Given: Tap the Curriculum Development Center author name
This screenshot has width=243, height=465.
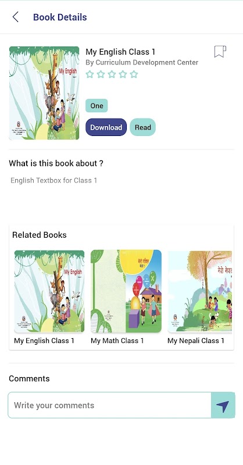Looking at the screenshot, I should [x=147, y=63].
